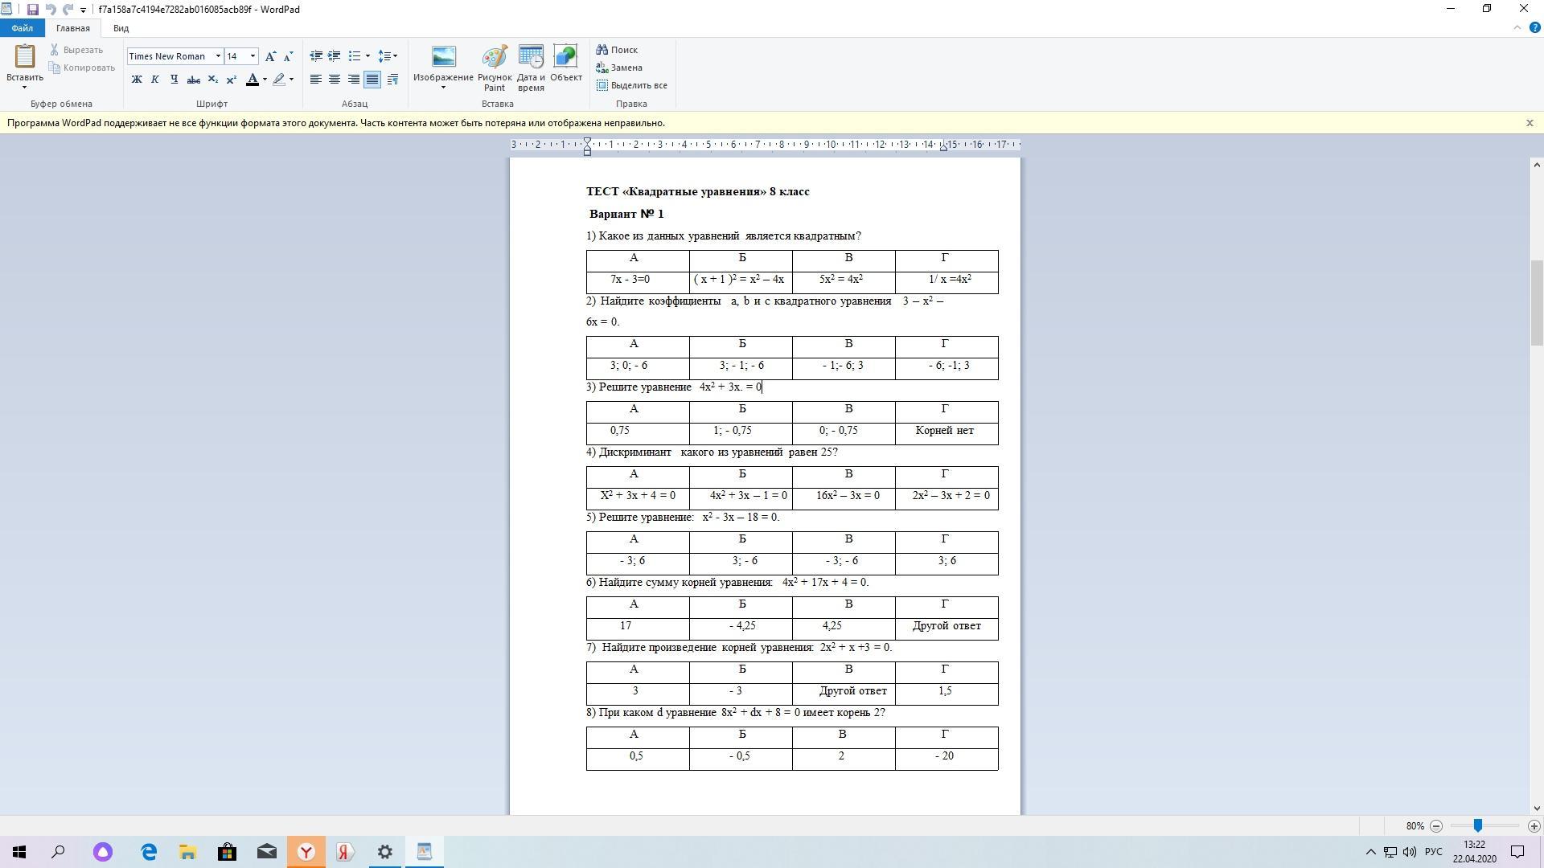This screenshot has height=868, width=1544.
Task: Click the grow font size icon
Action: [270, 56]
